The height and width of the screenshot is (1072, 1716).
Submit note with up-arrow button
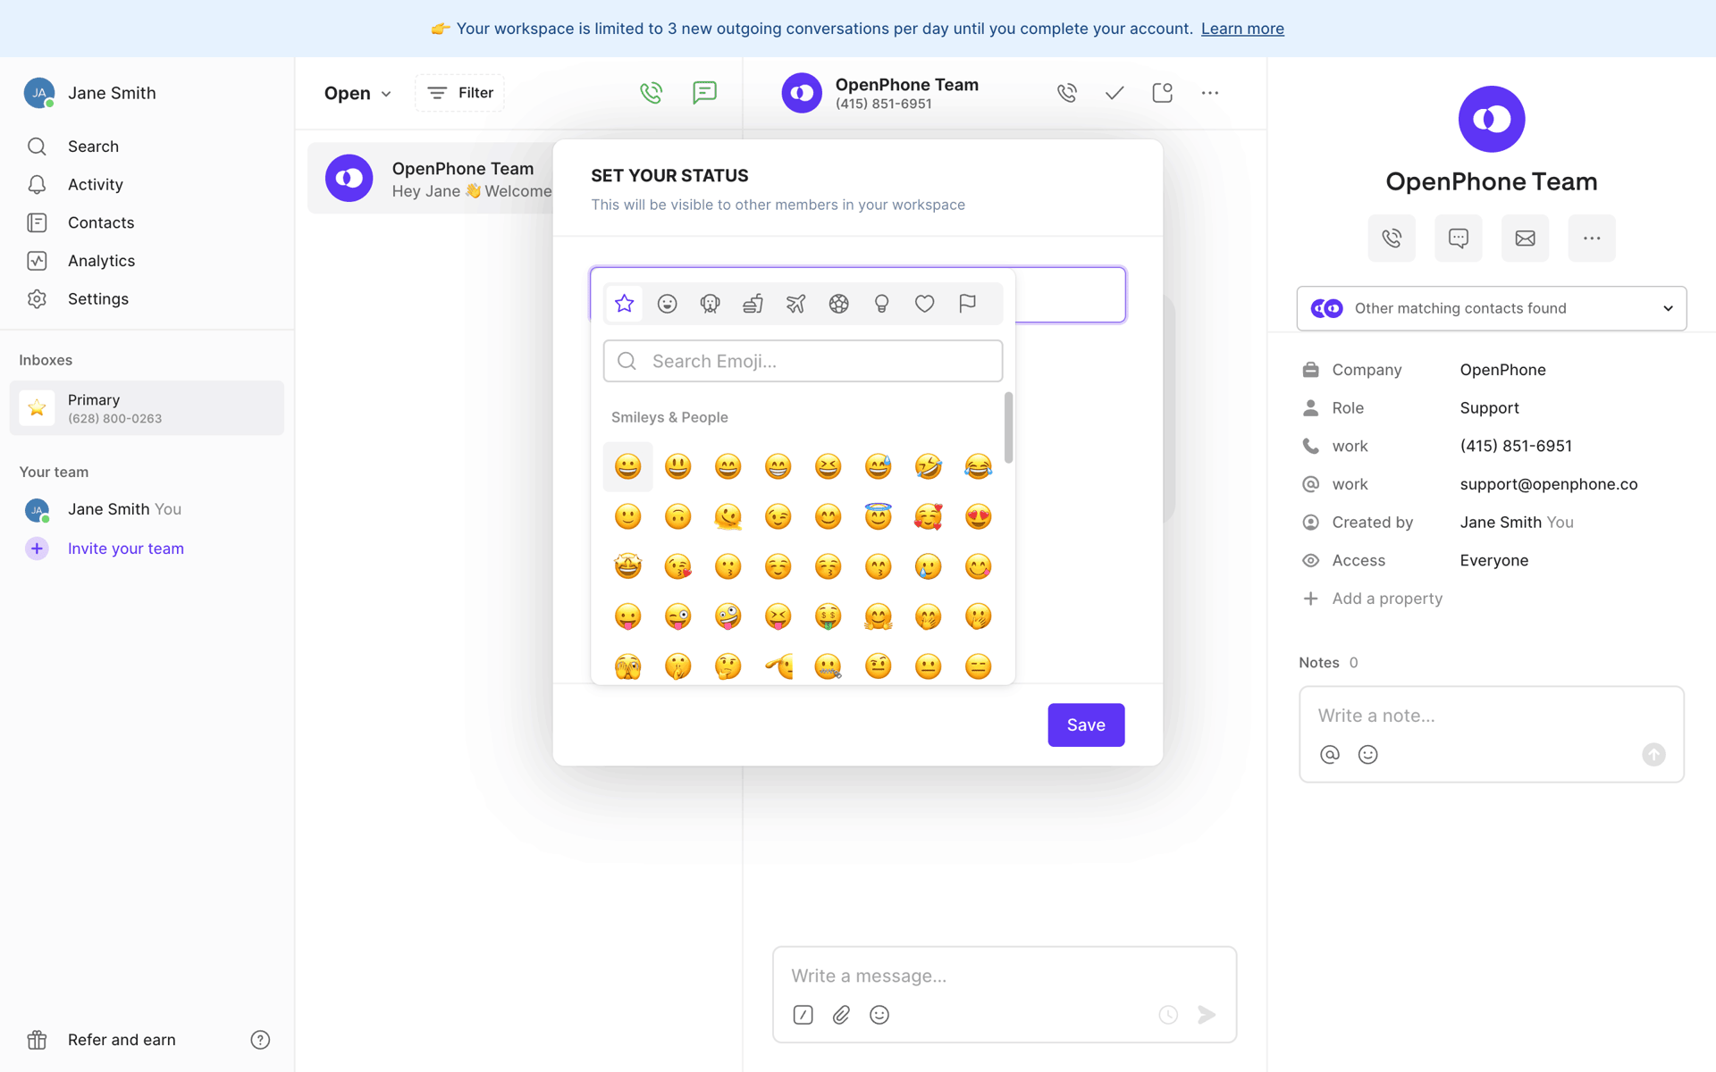click(x=1653, y=755)
